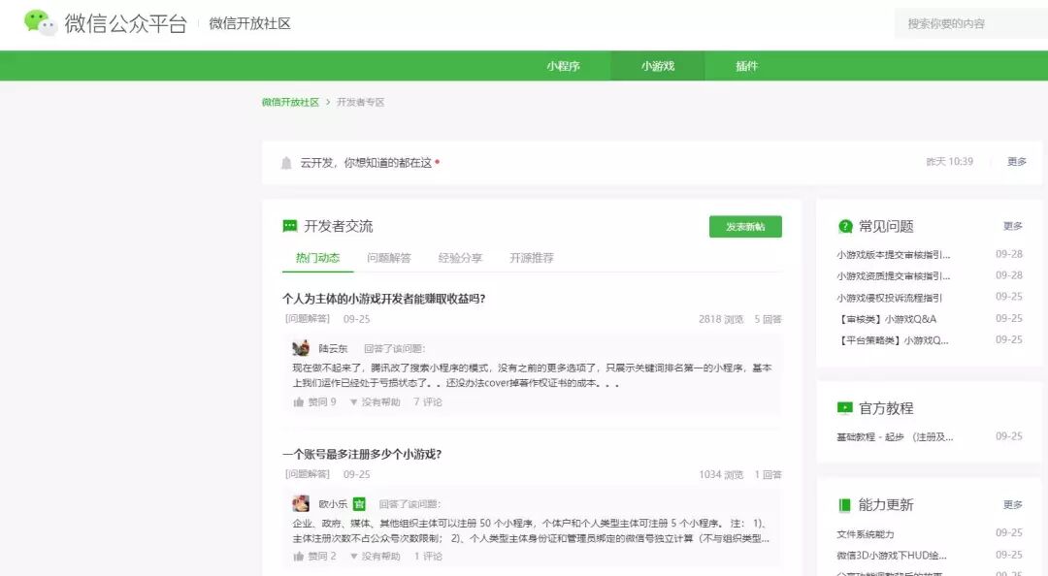This screenshot has width=1048, height=576.
Task: Go to the 微信开放社区 breadcrumb link
Action: tap(290, 102)
